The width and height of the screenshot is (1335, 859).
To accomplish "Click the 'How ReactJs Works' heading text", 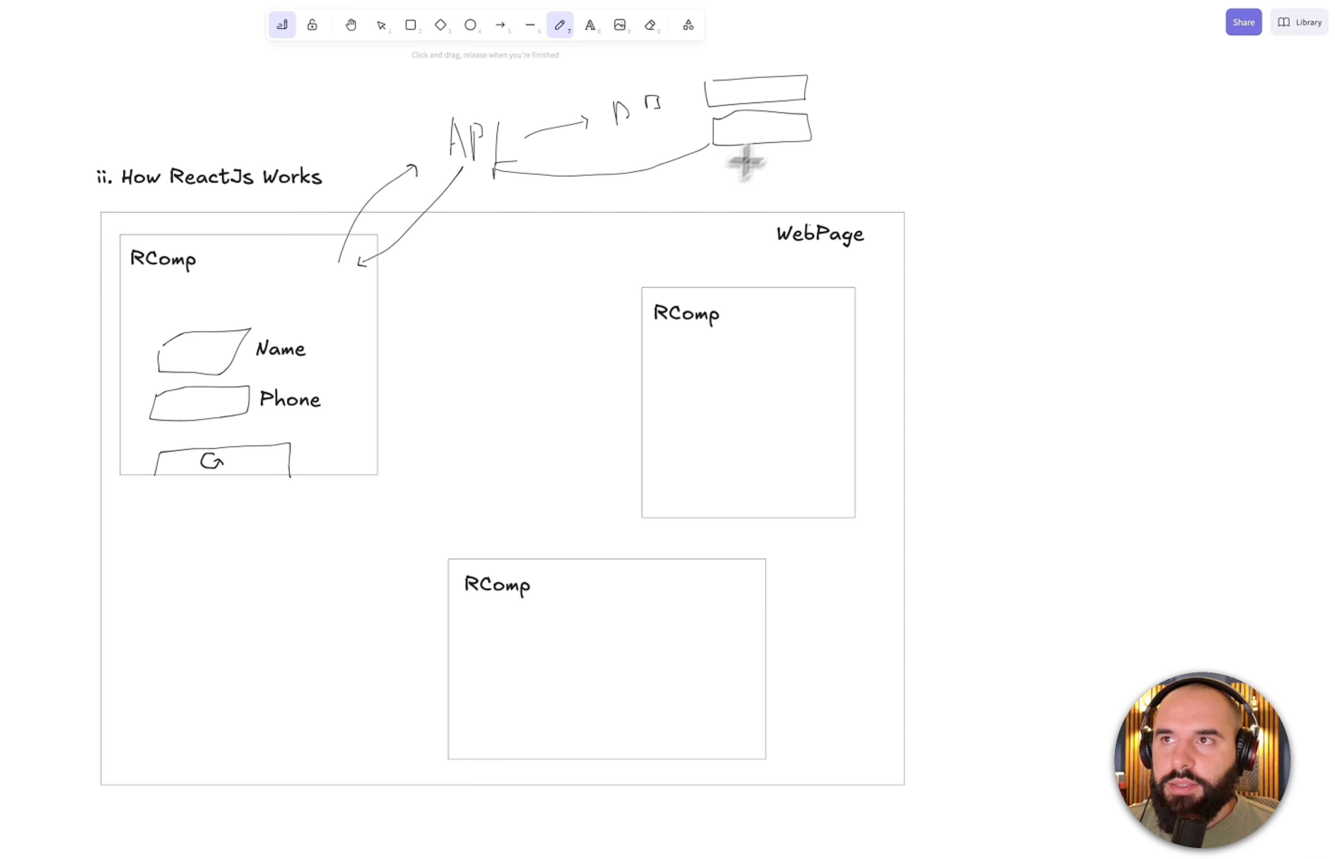I will [209, 177].
